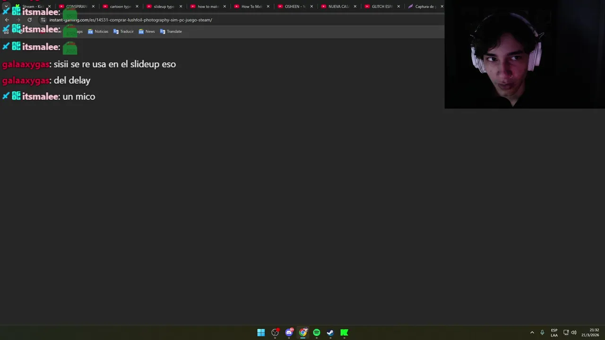This screenshot has height=340, width=605.
Task: Open the Windows Start menu
Action: pyautogui.click(x=261, y=332)
